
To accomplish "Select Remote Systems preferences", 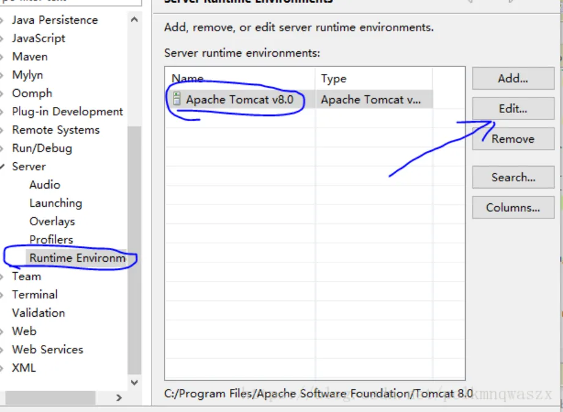I will pyautogui.click(x=56, y=129).
